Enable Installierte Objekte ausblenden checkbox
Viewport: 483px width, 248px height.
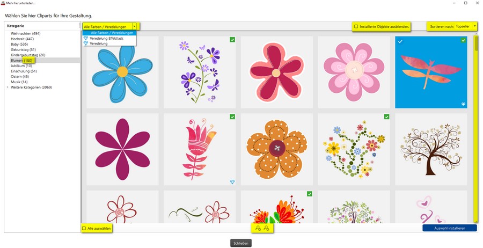click(356, 26)
